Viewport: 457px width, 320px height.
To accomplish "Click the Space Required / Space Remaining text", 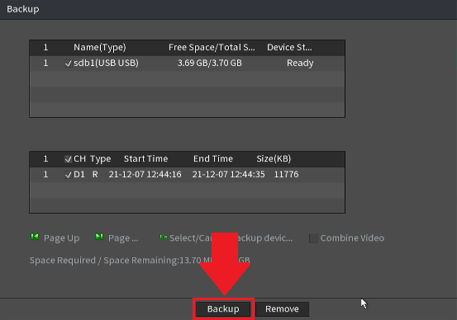I will coord(140,260).
